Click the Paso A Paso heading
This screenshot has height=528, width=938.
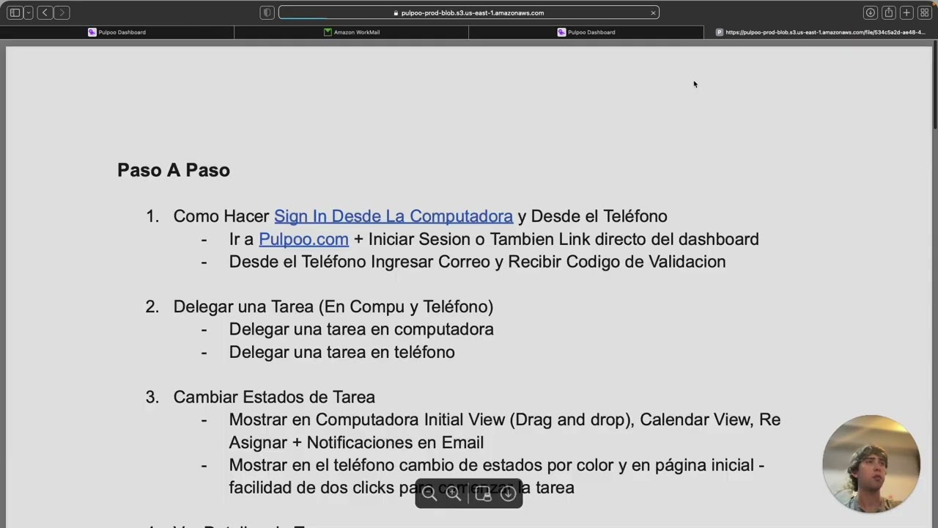pyautogui.click(x=174, y=170)
